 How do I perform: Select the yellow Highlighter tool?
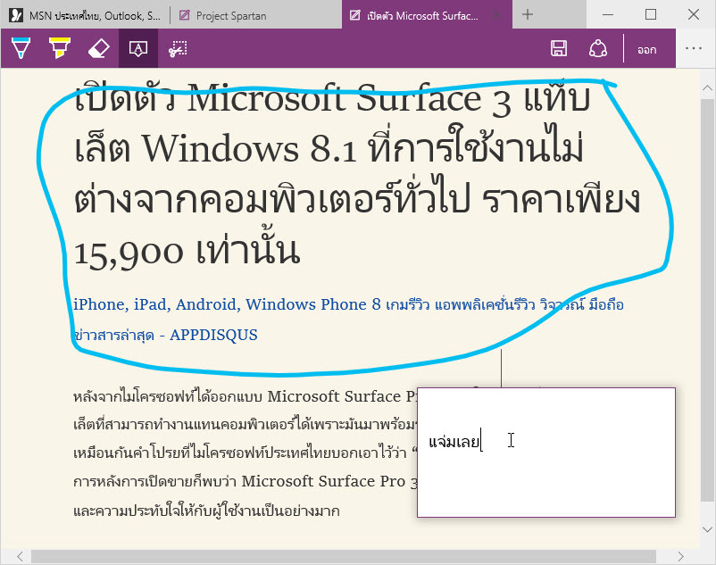(x=59, y=48)
